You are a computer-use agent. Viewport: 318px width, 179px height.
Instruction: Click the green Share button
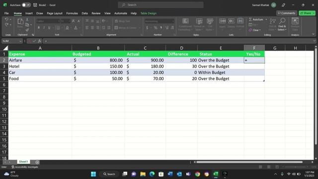[x=307, y=13]
